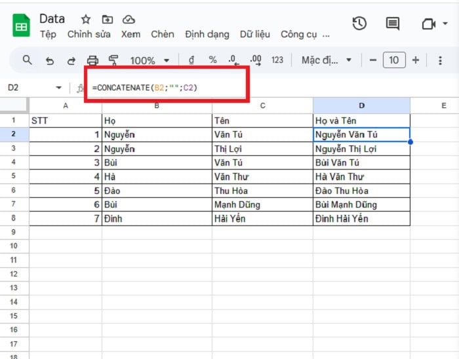Redo the last action

pos(71,60)
